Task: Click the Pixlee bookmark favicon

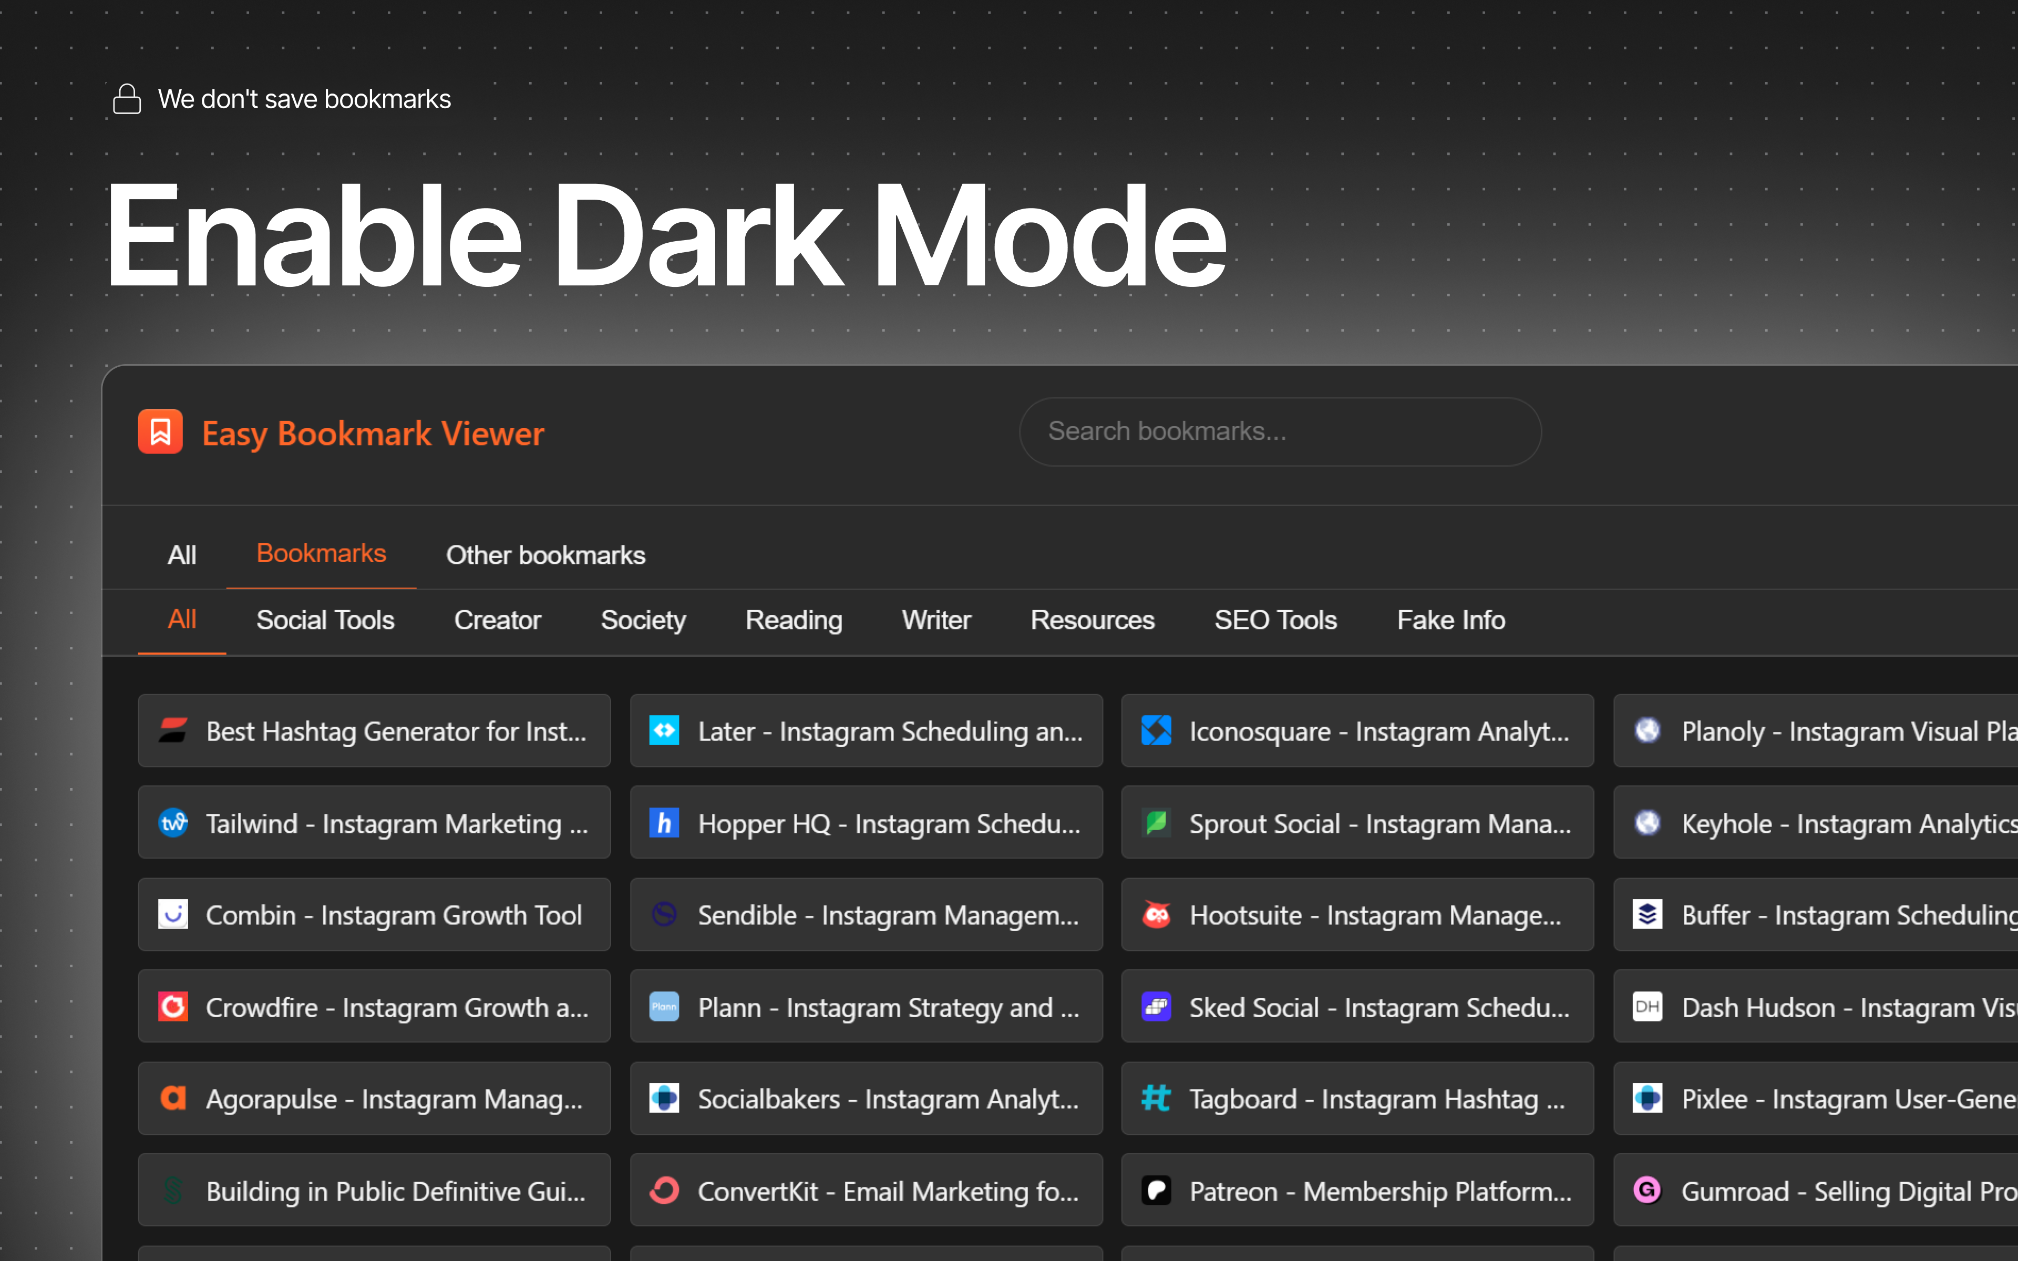Action: tap(1647, 1098)
